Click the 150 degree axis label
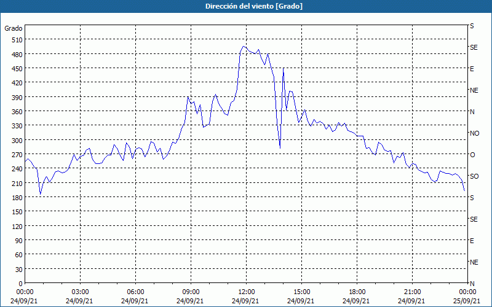The image size is (492, 307). [x=17, y=212]
